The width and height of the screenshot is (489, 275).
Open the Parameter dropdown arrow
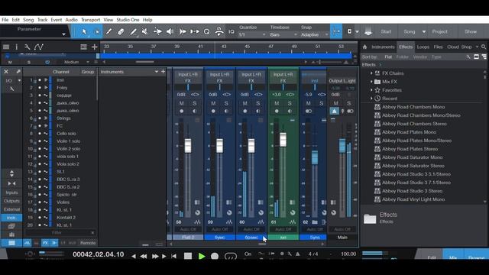63,34
